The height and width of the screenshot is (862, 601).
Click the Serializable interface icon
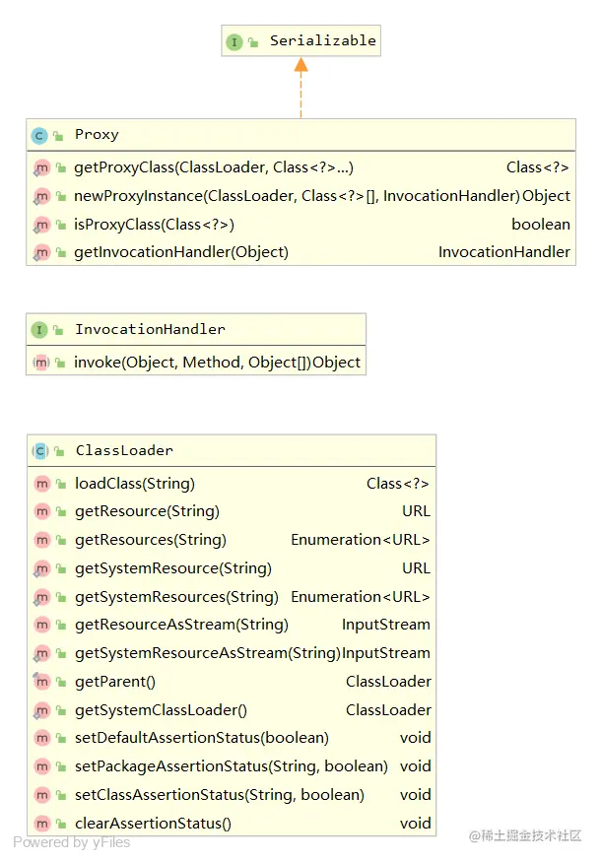pyautogui.click(x=234, y=41)
